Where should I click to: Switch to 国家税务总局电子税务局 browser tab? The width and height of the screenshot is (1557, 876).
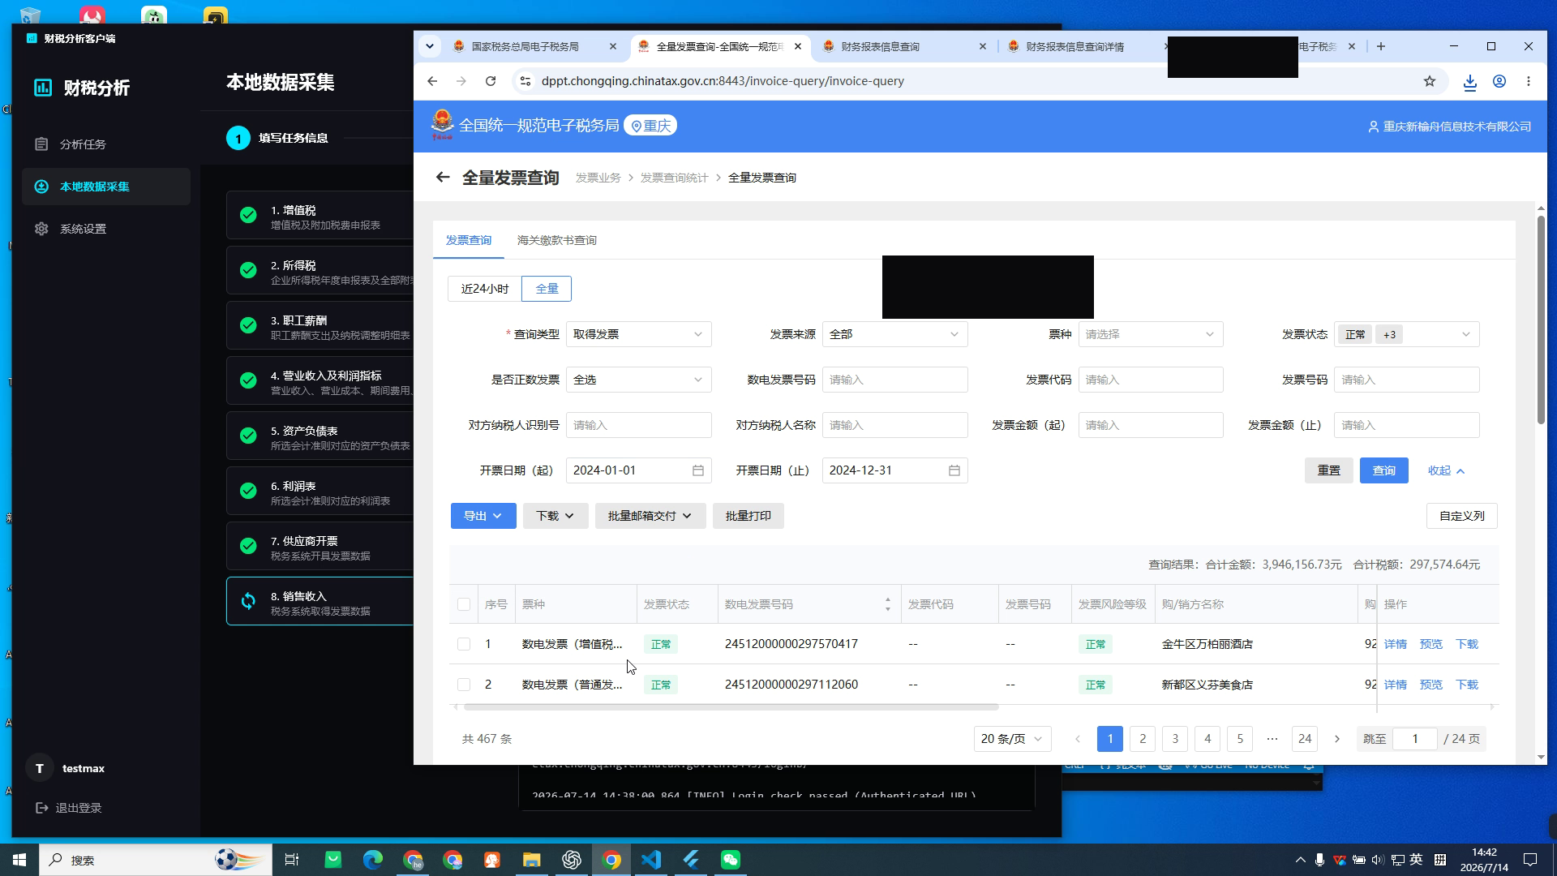coord(535,46)
